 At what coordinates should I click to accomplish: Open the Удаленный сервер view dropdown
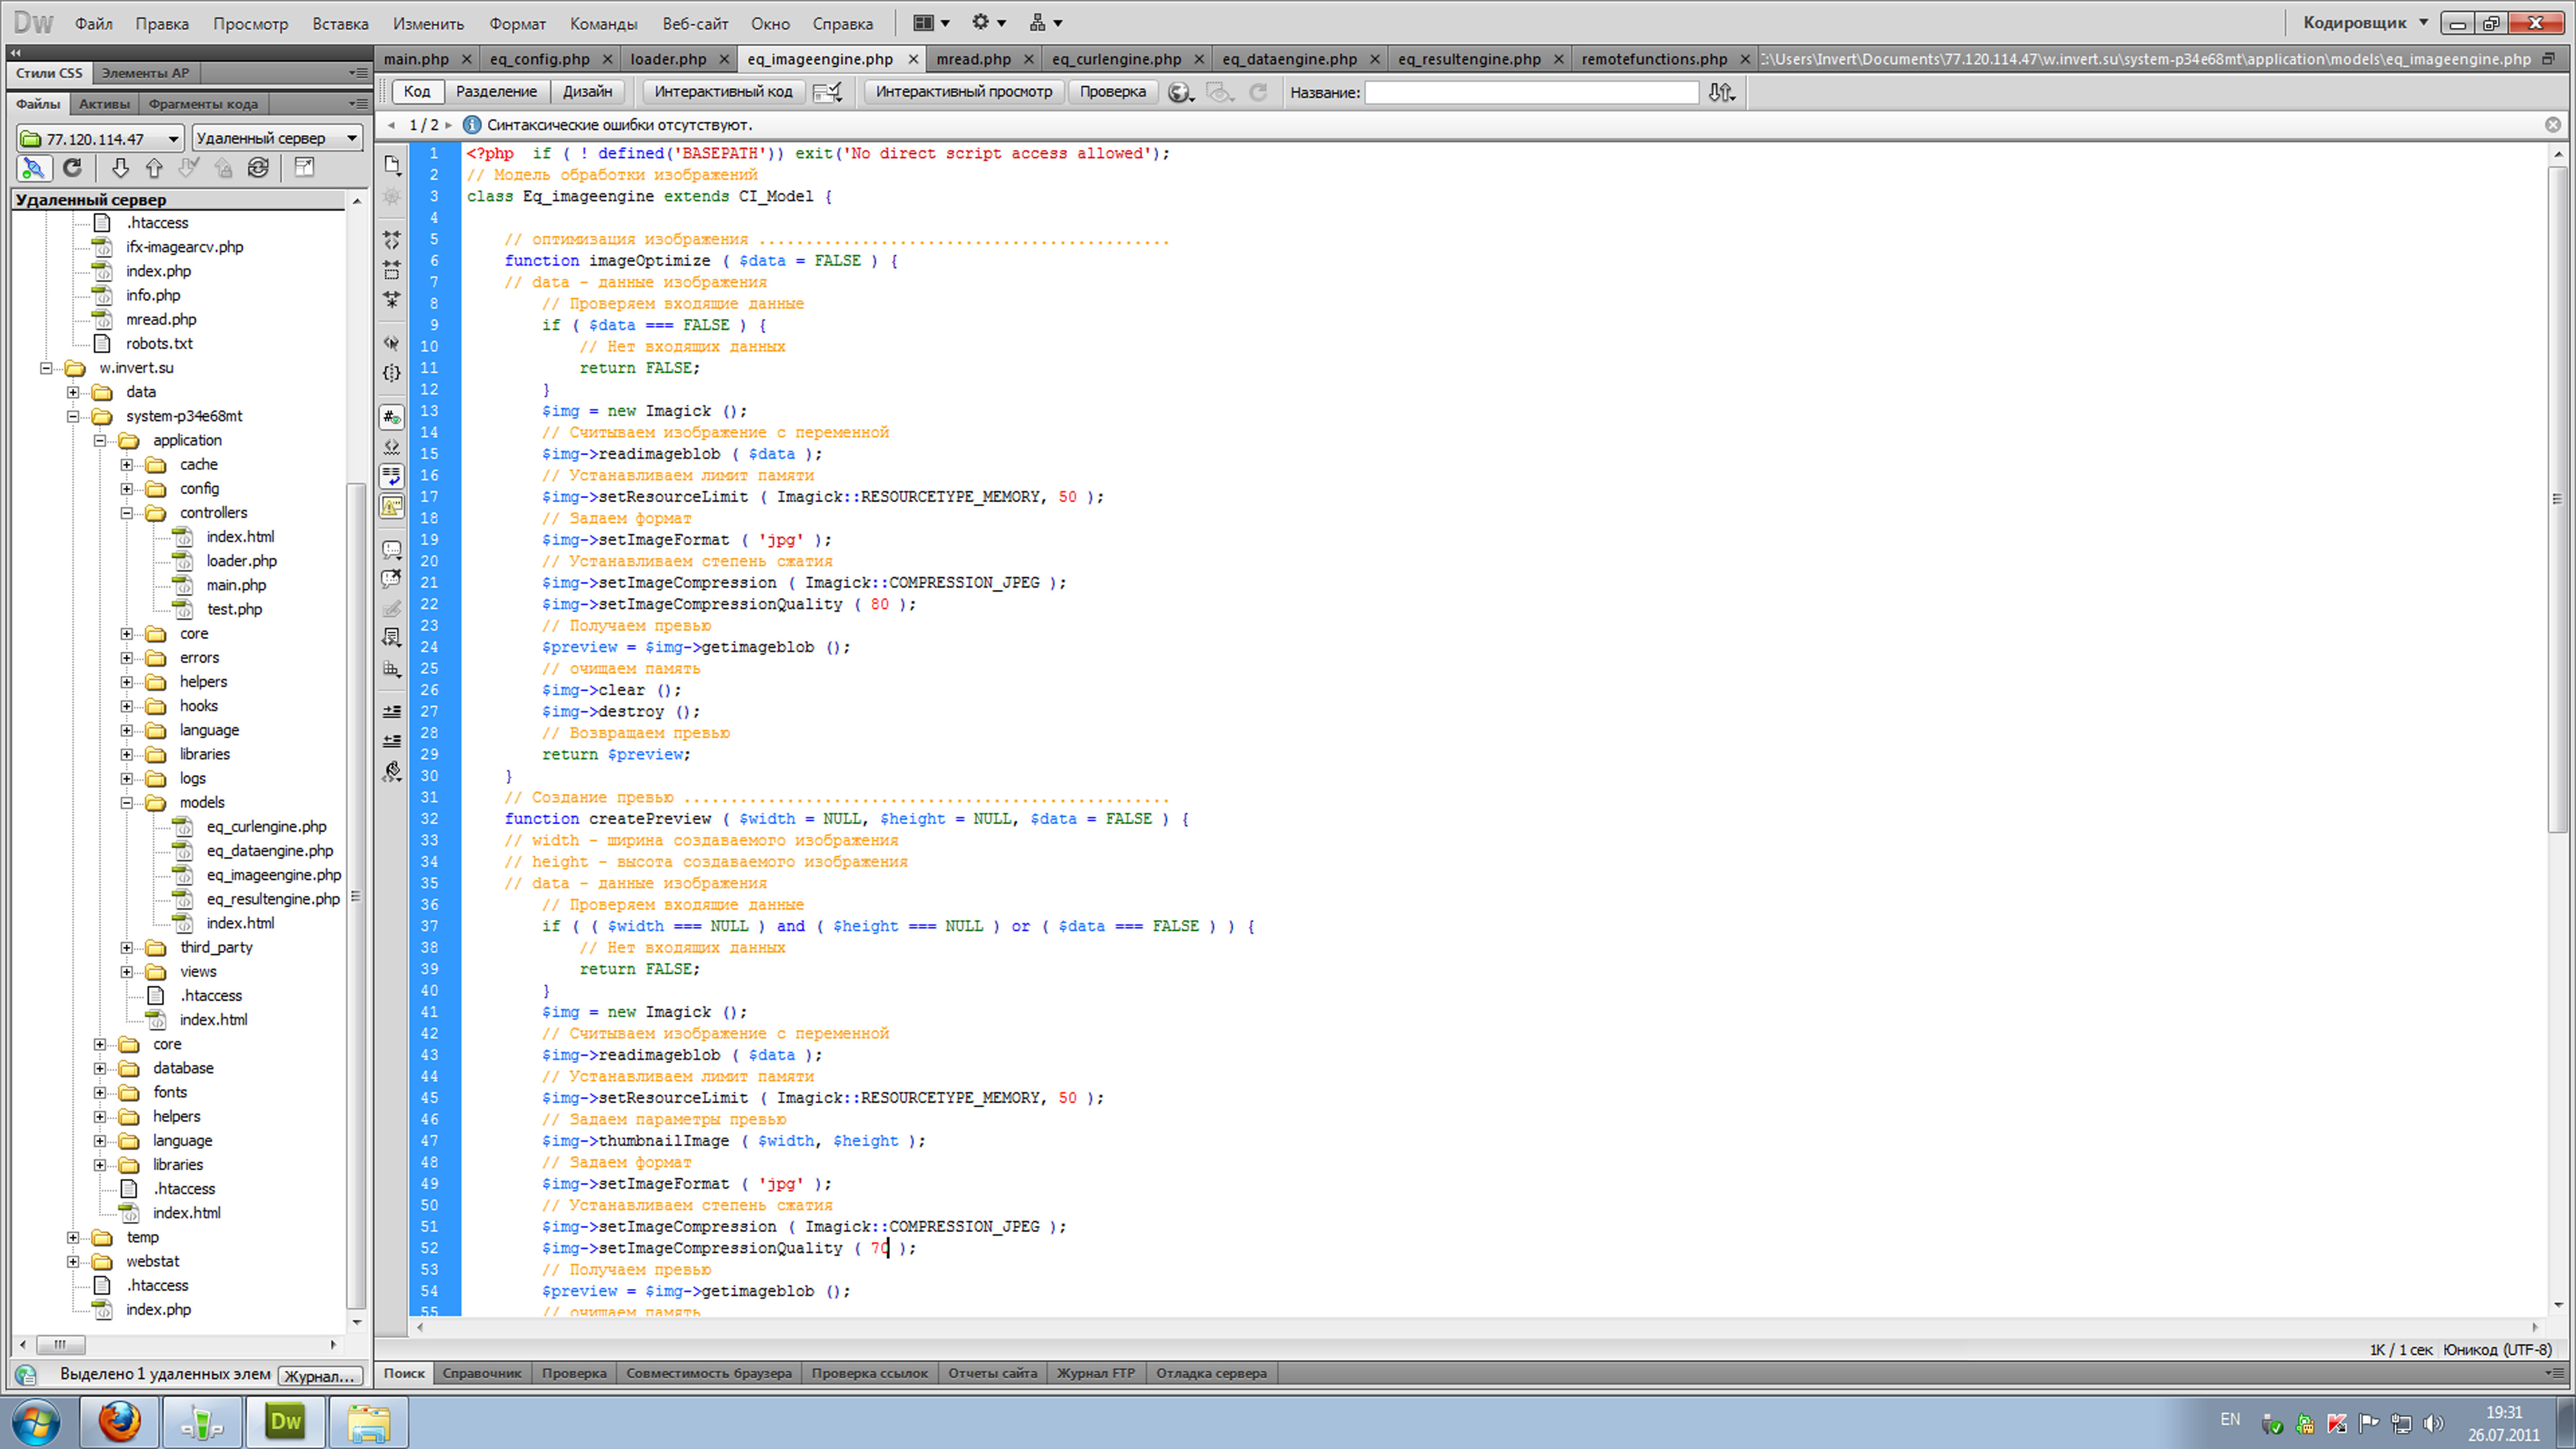(277, 138)
